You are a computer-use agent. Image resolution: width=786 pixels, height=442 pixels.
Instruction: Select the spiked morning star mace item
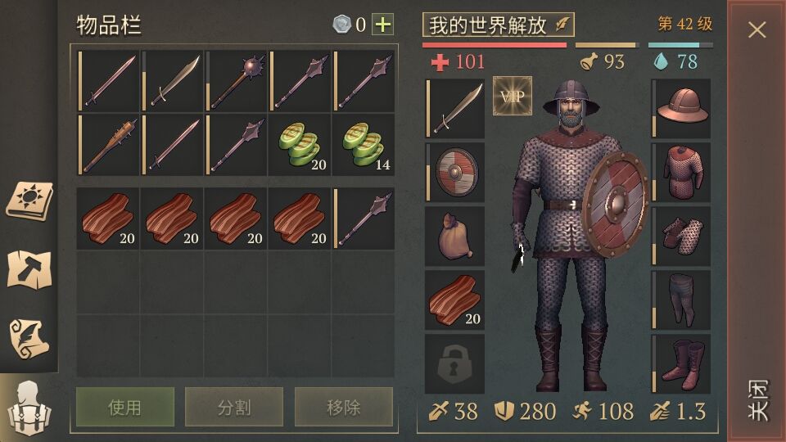[x=236, y=81]
